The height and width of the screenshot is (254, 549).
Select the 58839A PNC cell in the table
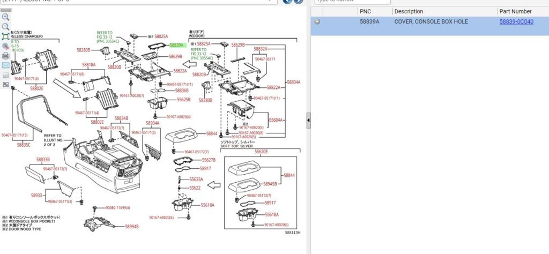pos(369,21)
